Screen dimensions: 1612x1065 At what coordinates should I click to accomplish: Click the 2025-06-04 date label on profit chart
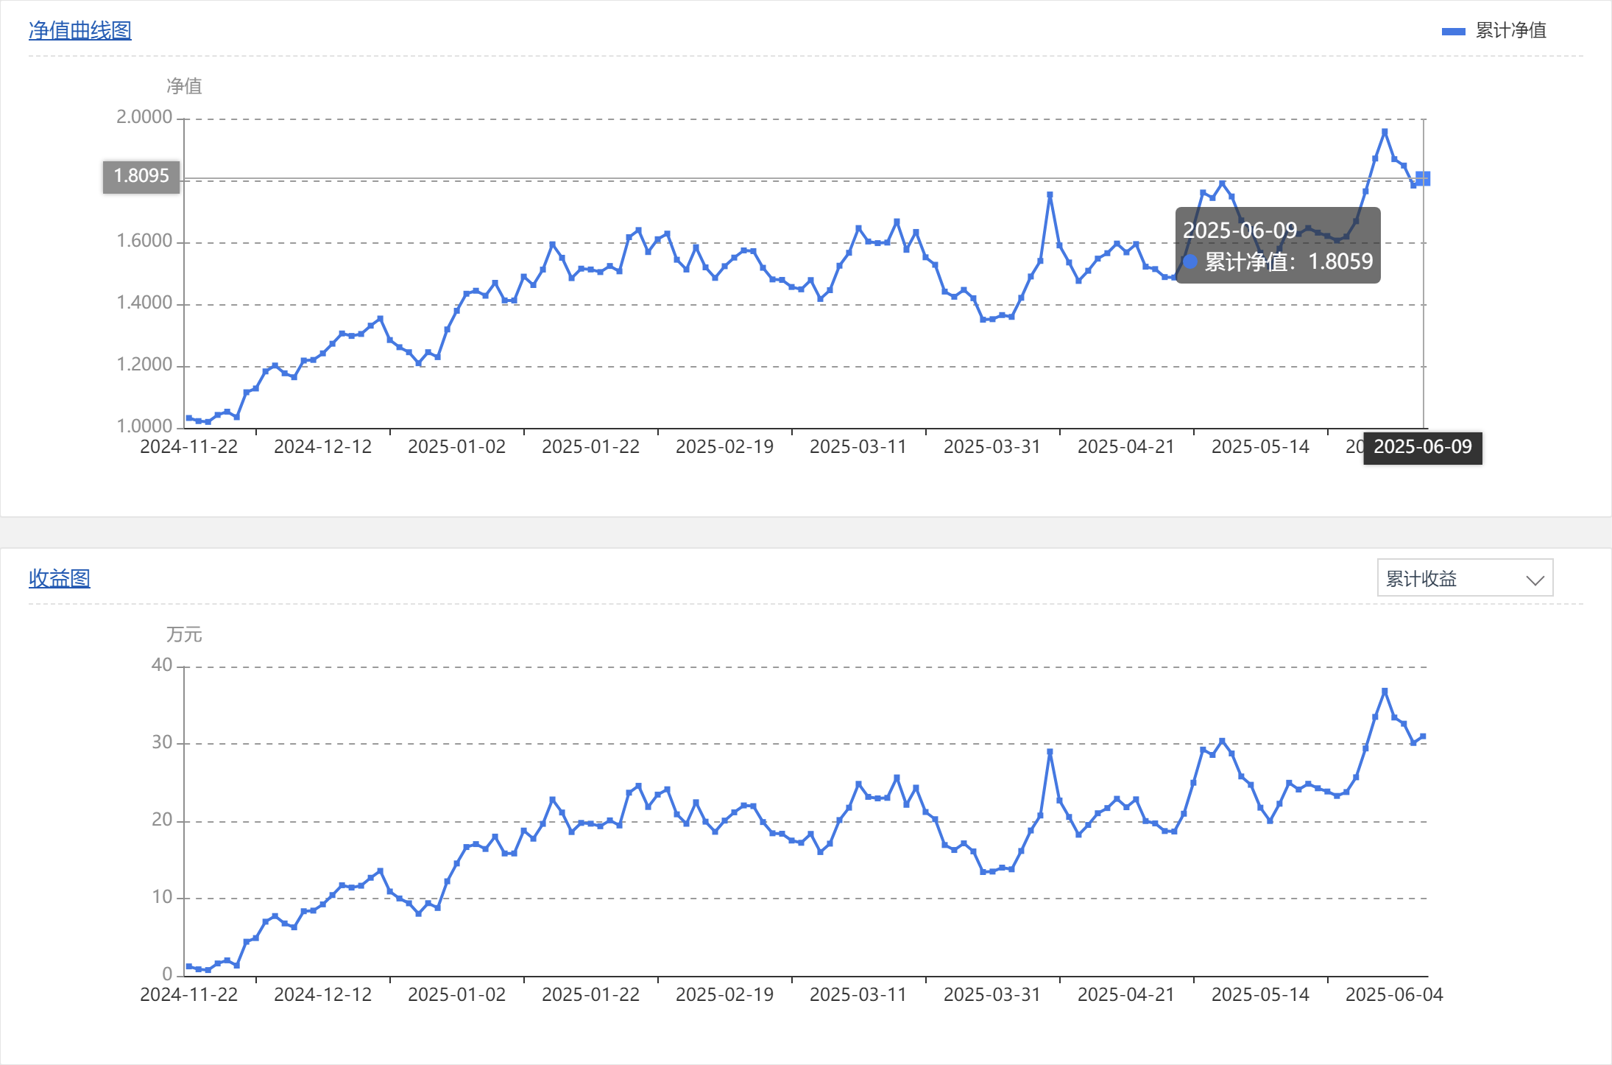(1393, 995)
